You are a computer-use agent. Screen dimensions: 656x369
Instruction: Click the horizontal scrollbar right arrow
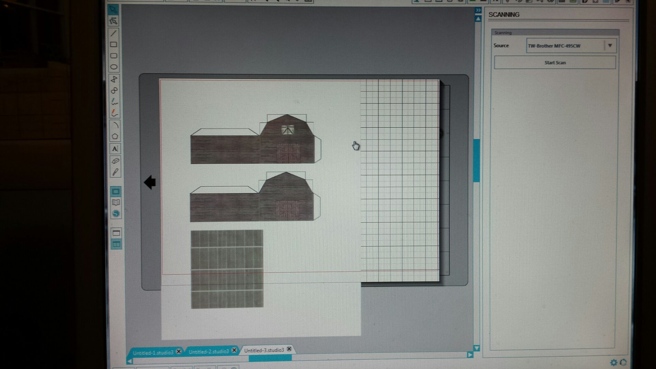click(x=470, y=355)
